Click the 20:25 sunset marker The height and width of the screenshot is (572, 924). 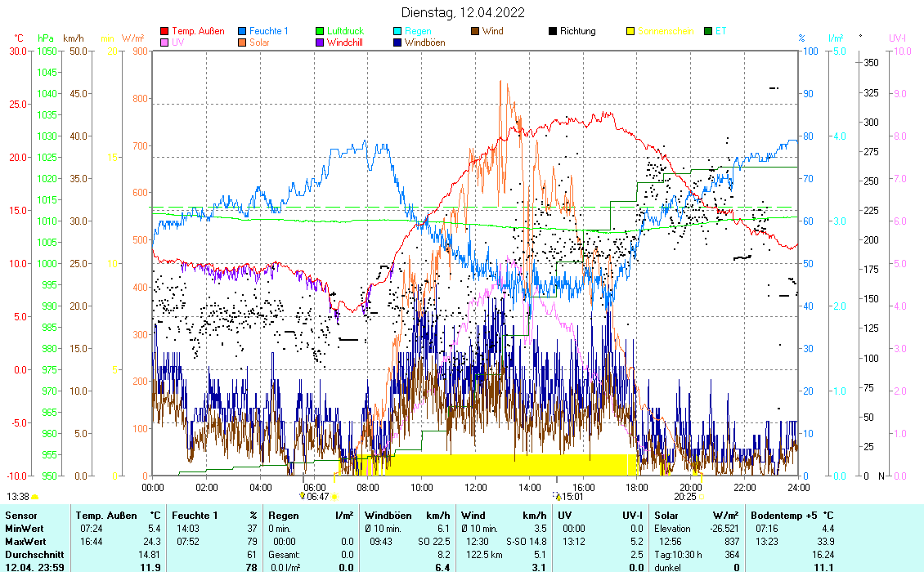pos(687,496)
